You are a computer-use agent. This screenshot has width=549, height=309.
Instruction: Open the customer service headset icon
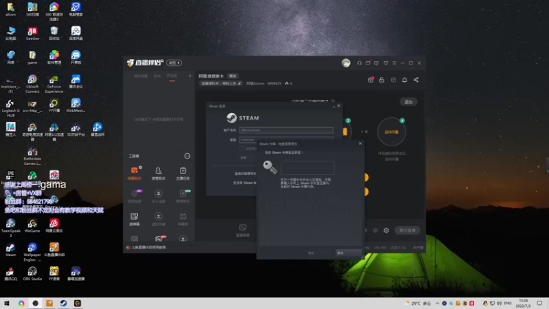click(x=359, y=63)
